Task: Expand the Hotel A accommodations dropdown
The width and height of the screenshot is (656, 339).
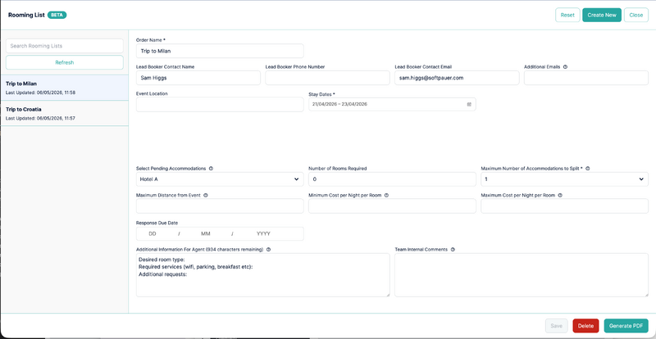Action: pyautogui.click(x=220, y=179)
